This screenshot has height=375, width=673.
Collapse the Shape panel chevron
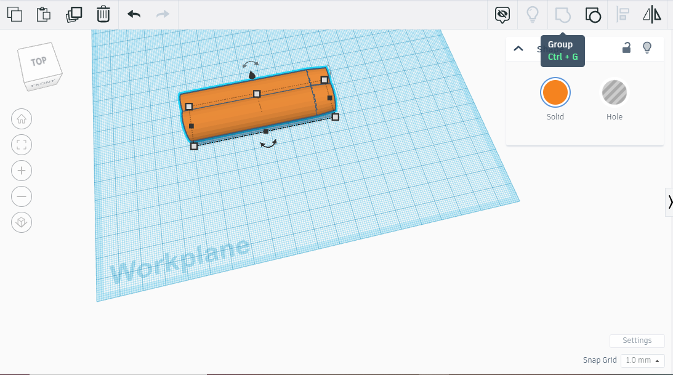point(518,49)
